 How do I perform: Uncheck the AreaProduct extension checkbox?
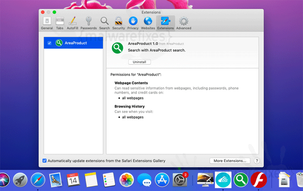[x=49, y=43]
